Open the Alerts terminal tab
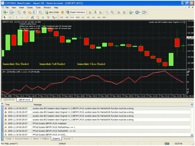This screenshot has width=195, height=146. [x=36, y=139]
